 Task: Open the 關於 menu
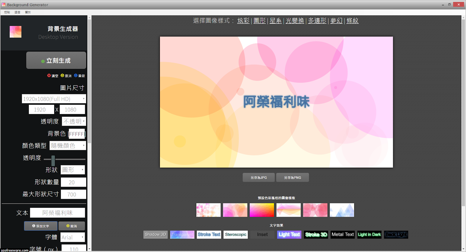(28, 12)
